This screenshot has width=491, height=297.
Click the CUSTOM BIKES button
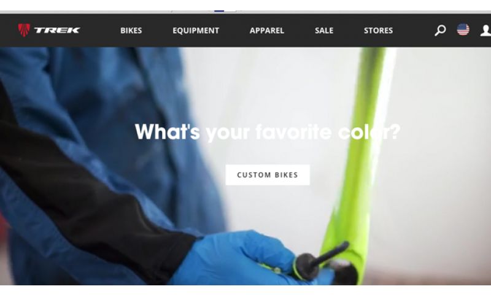(268, 175)
